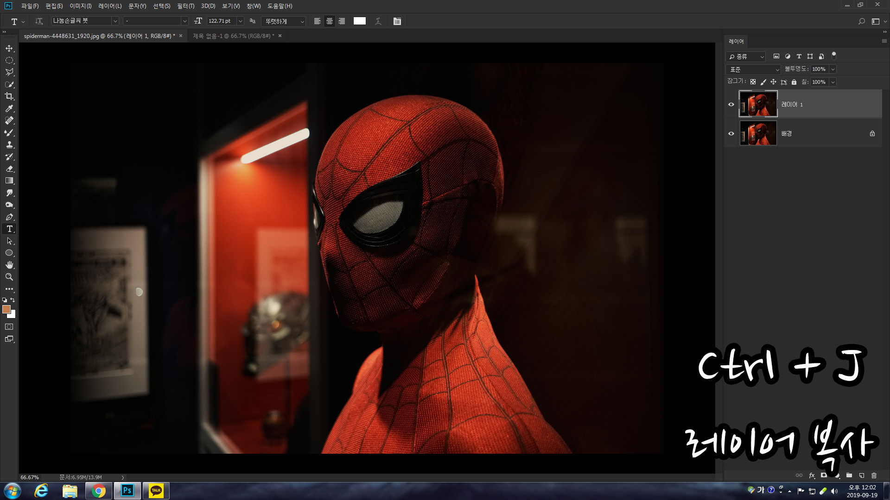Open the 필터(T) menu

click(185, 6)
